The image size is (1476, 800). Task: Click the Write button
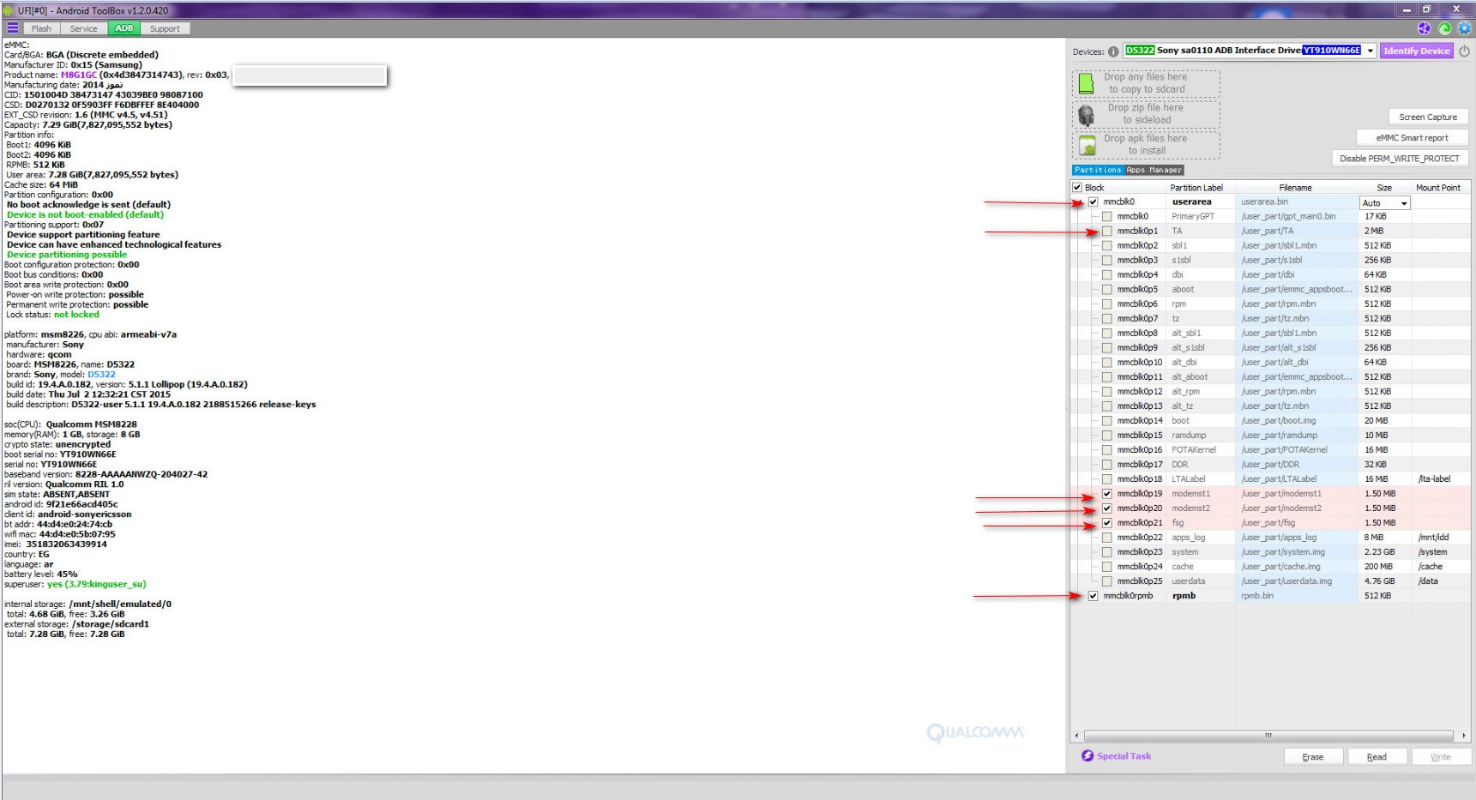coord(1441,756)
